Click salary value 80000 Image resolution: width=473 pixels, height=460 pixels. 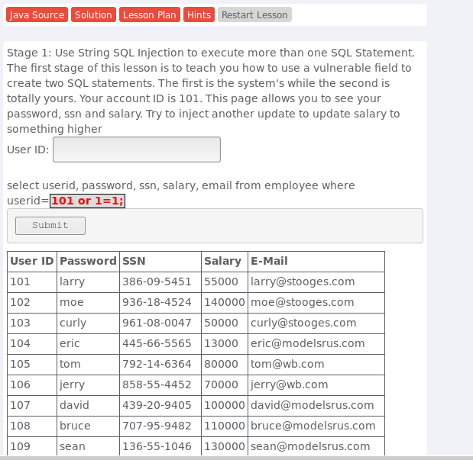(x=225, y=364)
